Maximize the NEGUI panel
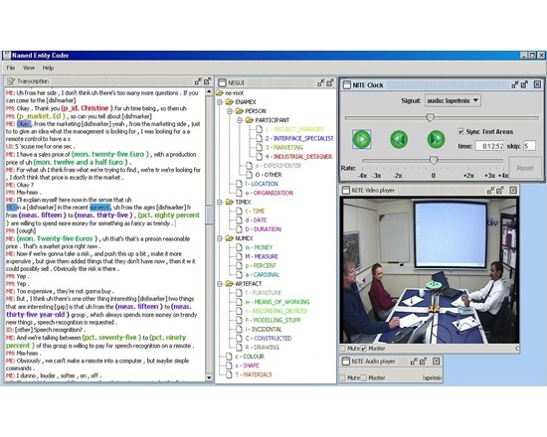547x437 pixels. (329, 82)
